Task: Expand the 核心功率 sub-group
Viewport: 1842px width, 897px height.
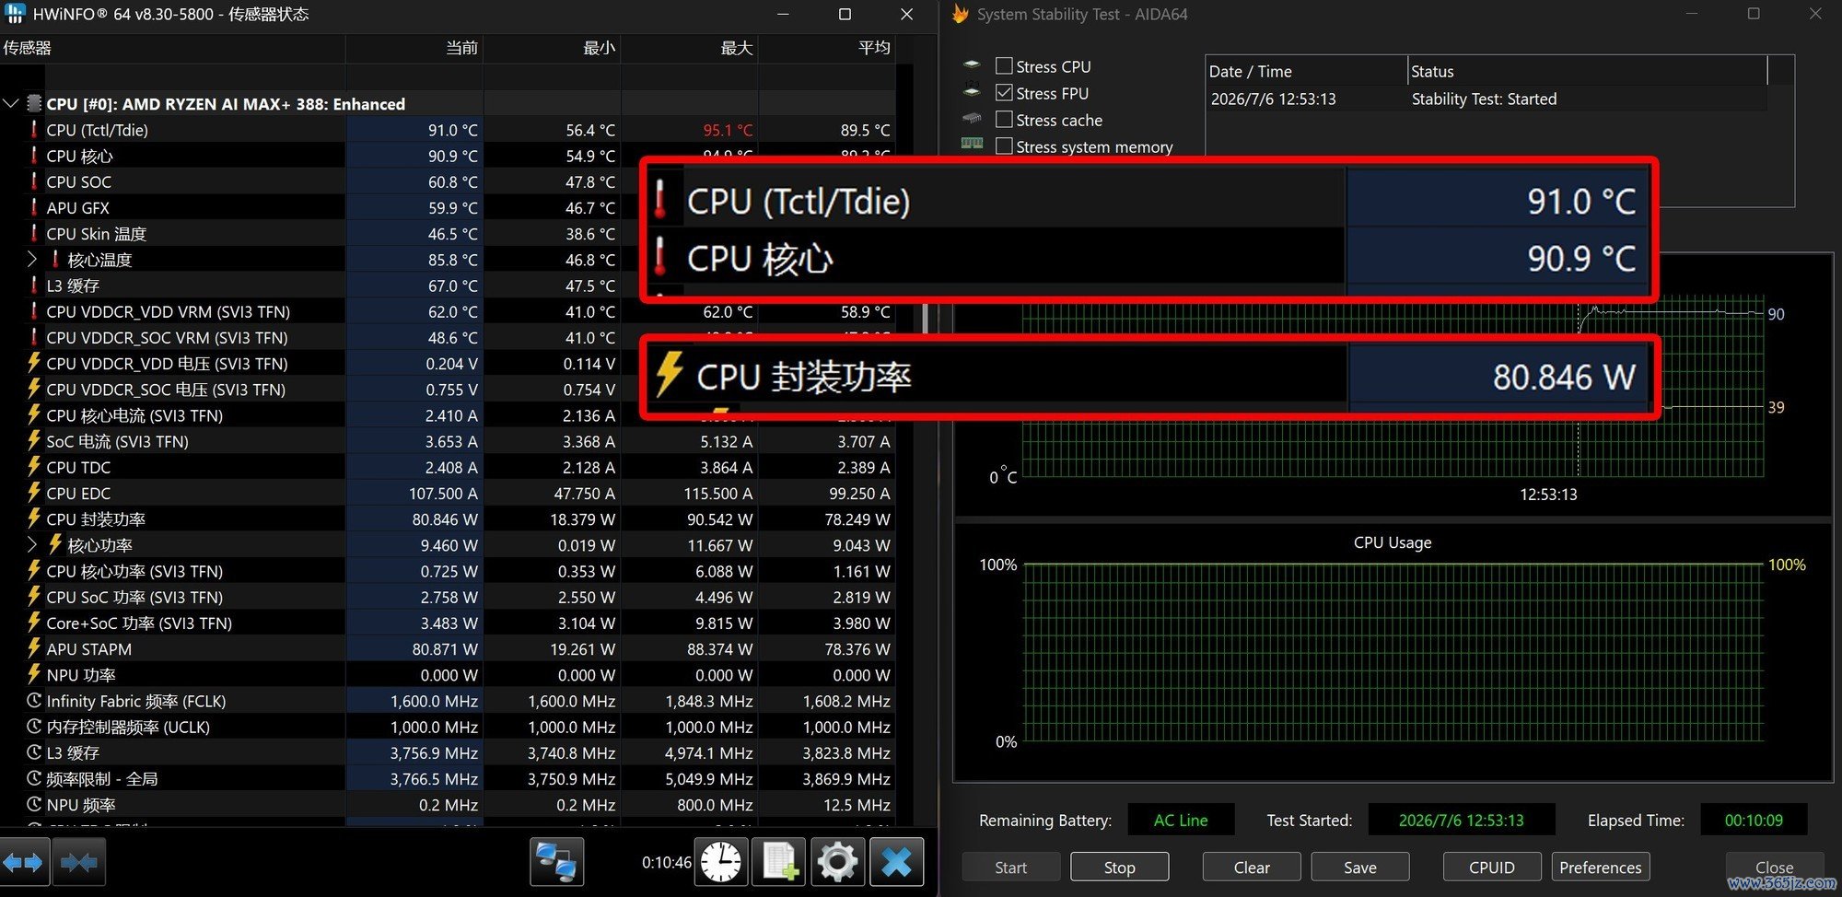Action: coord(32,544)
